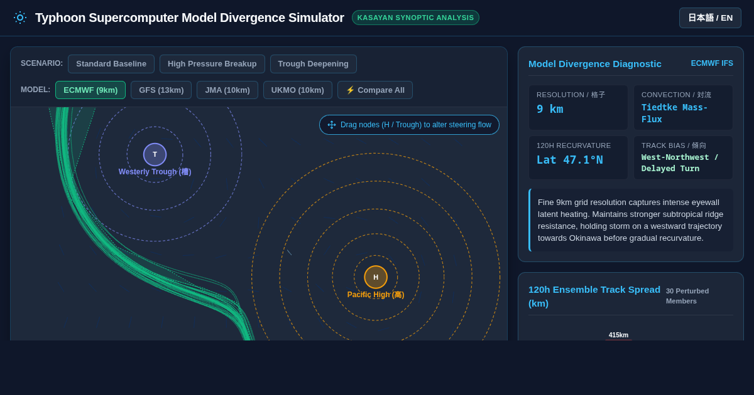Screen dimensions: 754x395
Task: Select the JMA (10km) model
Action: click(227, 90)
